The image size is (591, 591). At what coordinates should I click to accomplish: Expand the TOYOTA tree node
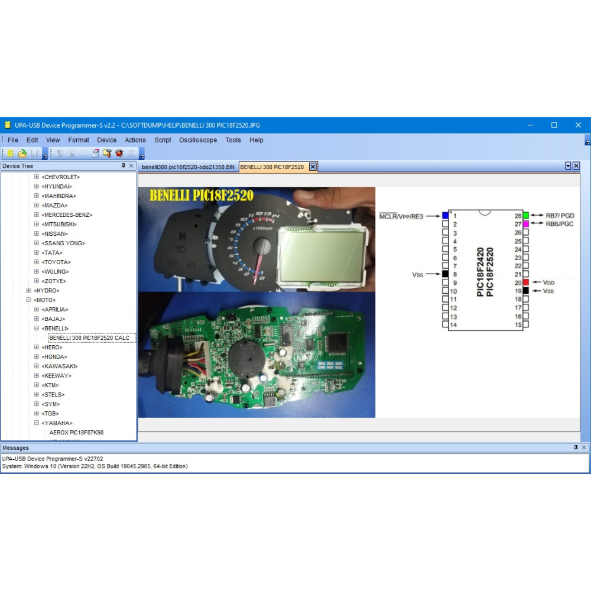(x=37, y=262)
